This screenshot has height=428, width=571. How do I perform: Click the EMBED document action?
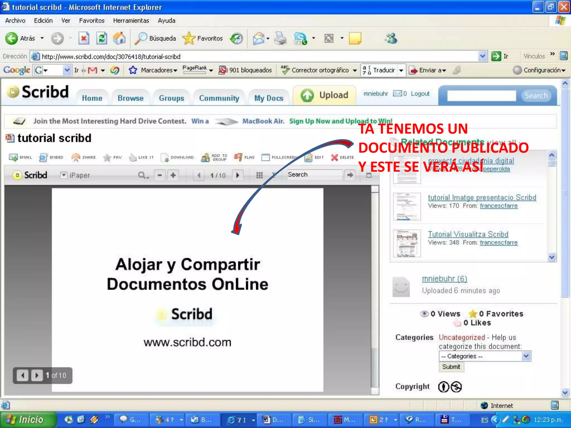(x=51, y=157)
